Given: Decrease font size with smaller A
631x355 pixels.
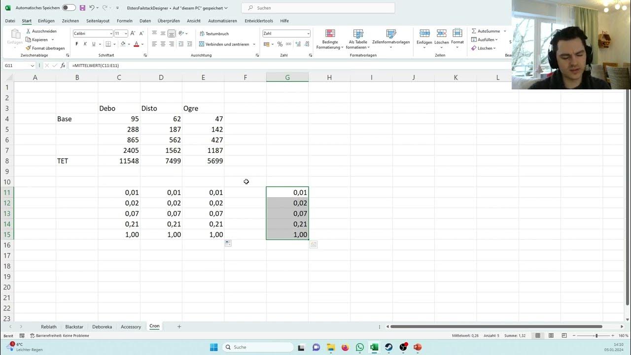Looking at the screenshot, I should tap(141, 34).
